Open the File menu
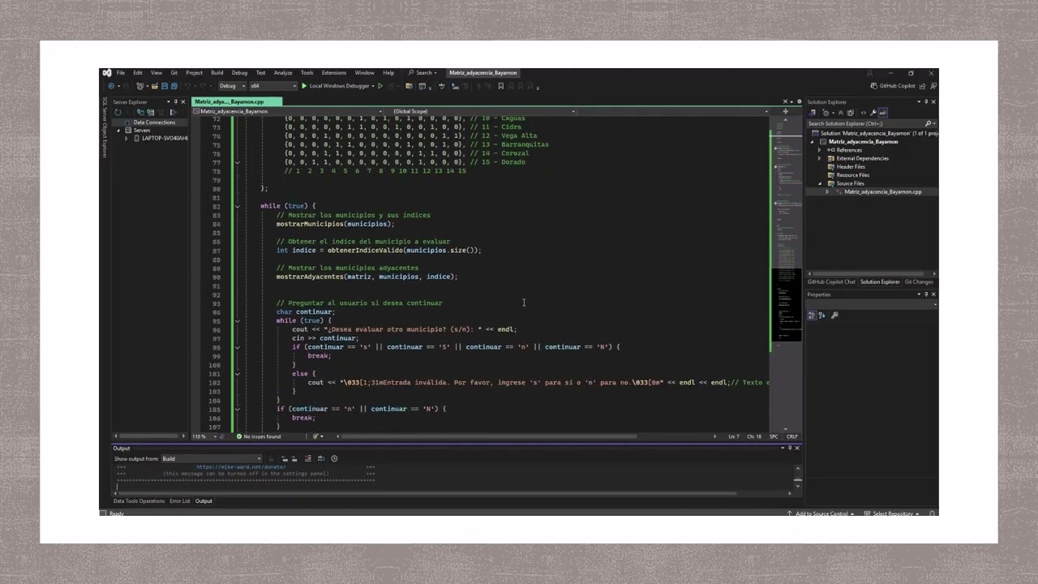The width and height of the screenshot is (1038, 584). 121,73
